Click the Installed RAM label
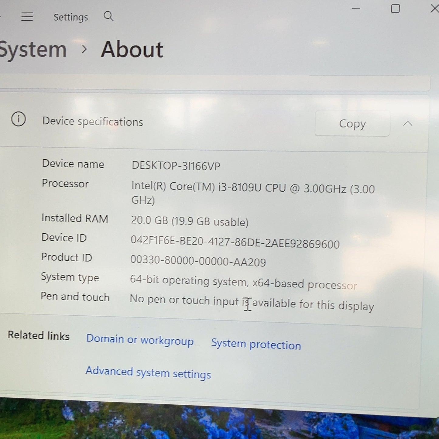This screenshot has width=439, height=439. coord(75,218)
